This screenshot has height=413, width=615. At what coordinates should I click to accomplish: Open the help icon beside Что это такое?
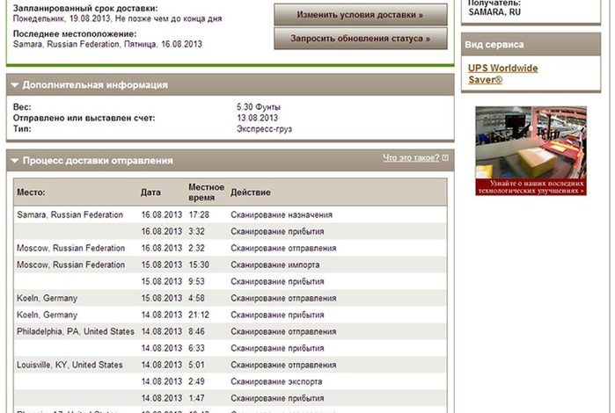point(445,158)
